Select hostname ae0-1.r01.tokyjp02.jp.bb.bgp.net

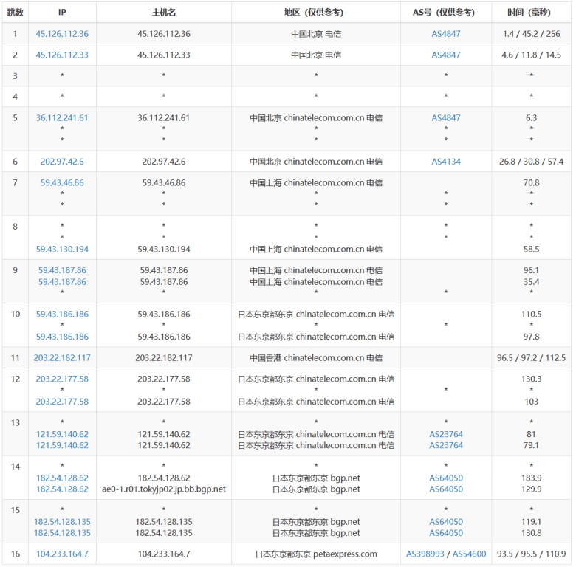click(164, 489)
